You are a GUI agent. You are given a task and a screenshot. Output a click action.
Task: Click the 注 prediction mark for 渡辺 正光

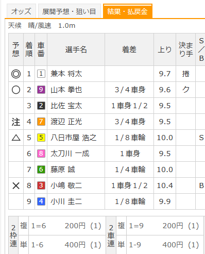[16, 122]
